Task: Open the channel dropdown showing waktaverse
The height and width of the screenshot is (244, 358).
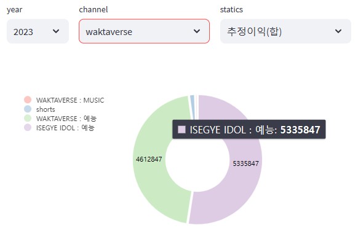Action: tap(144, 31)
